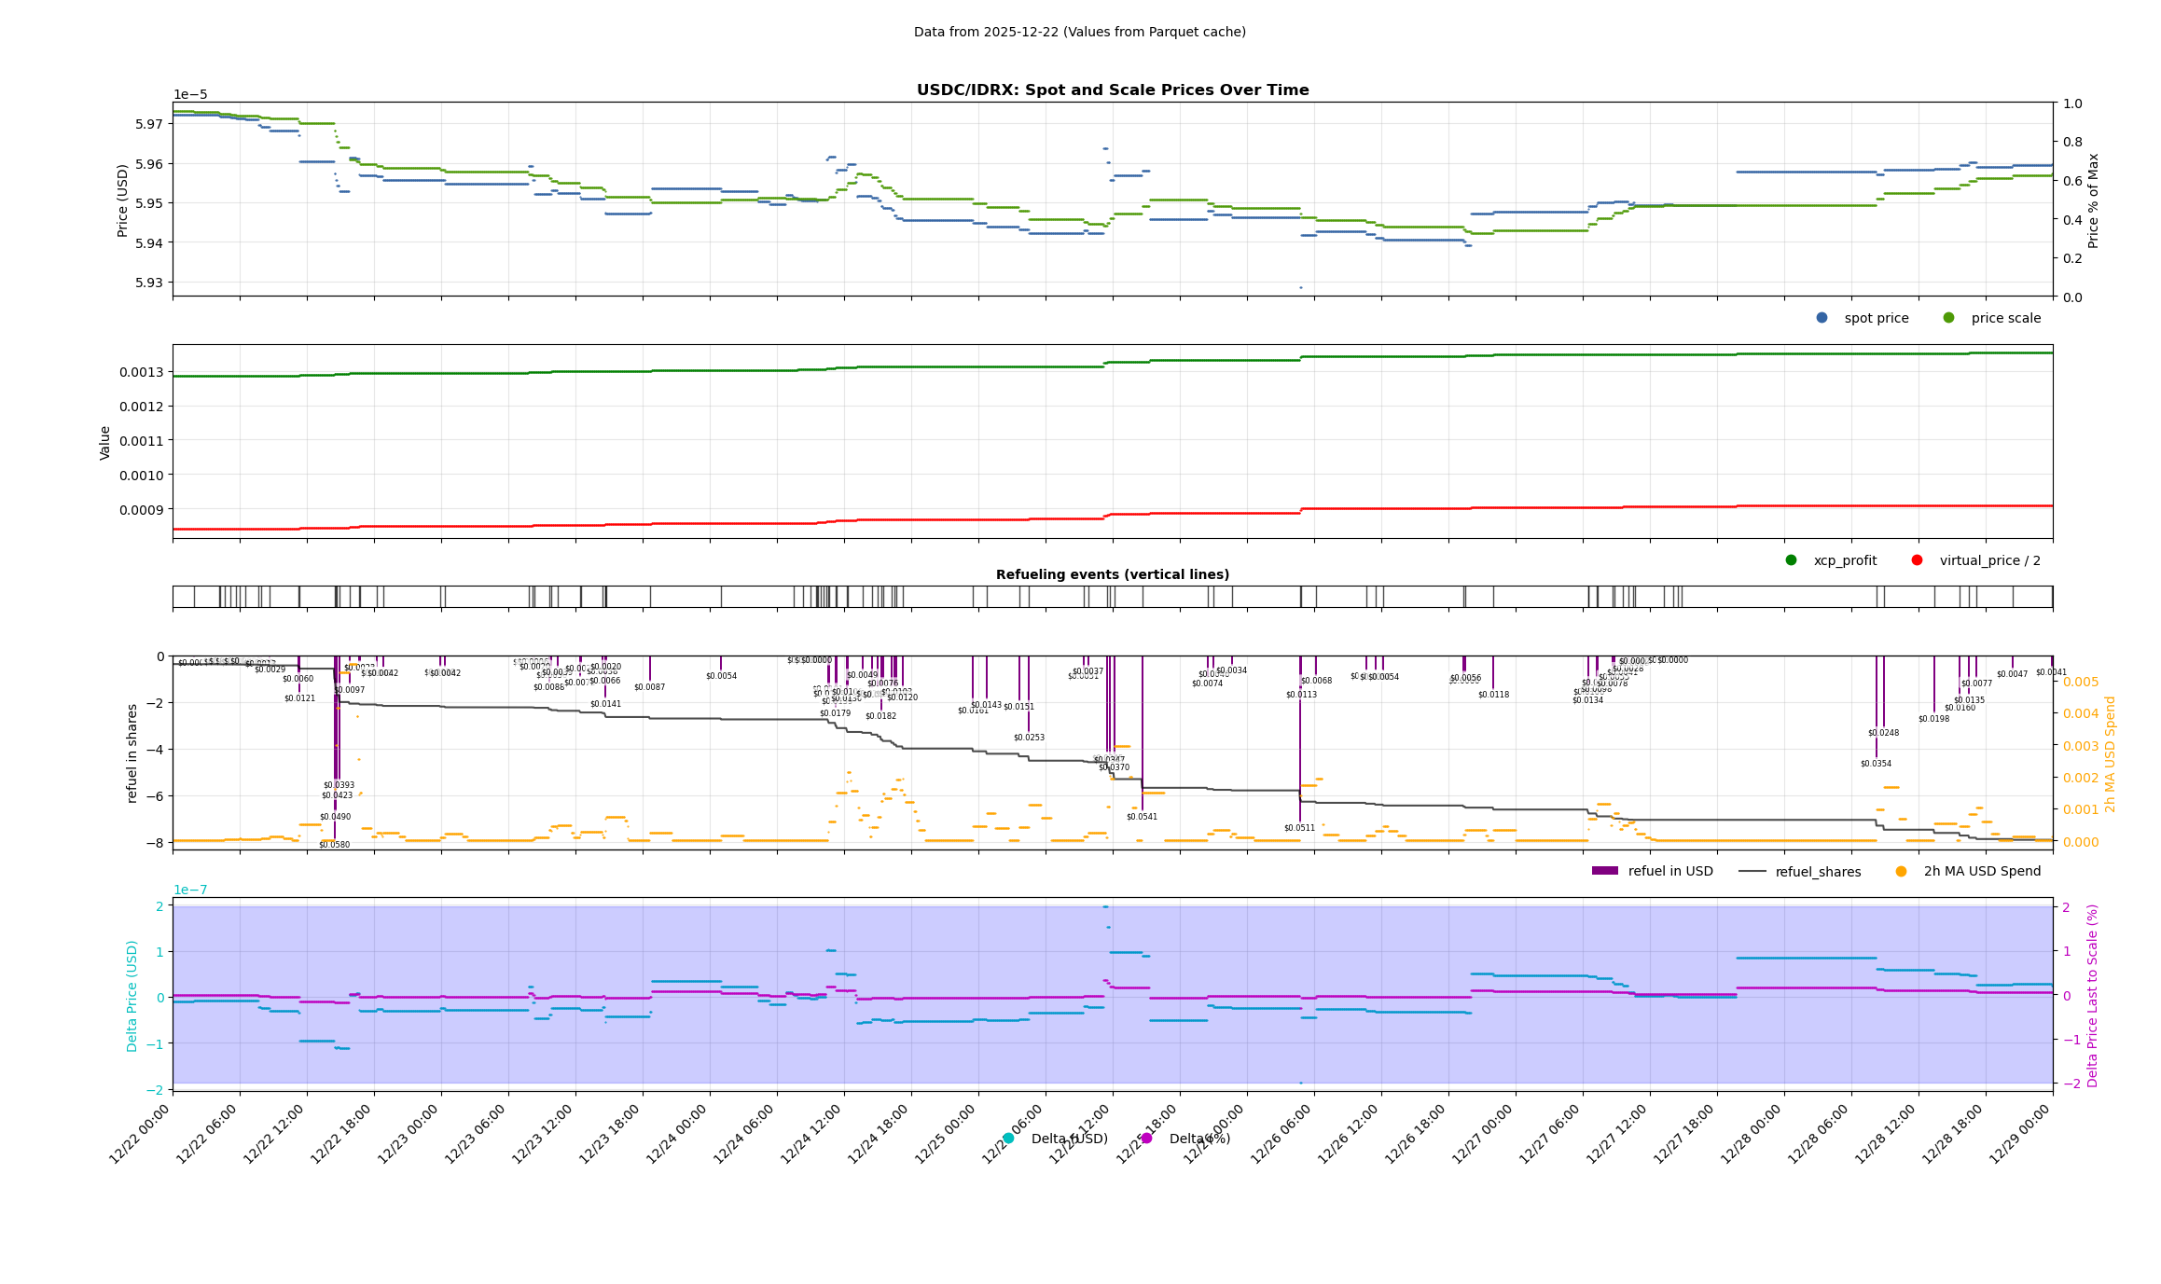2161x1284 pixels.
Task: Click the Data from 2025-12-22 header text
Action: 1079,32
